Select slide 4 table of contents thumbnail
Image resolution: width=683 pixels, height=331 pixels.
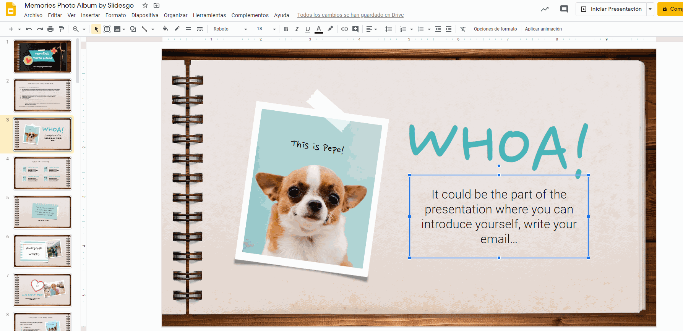42,173
